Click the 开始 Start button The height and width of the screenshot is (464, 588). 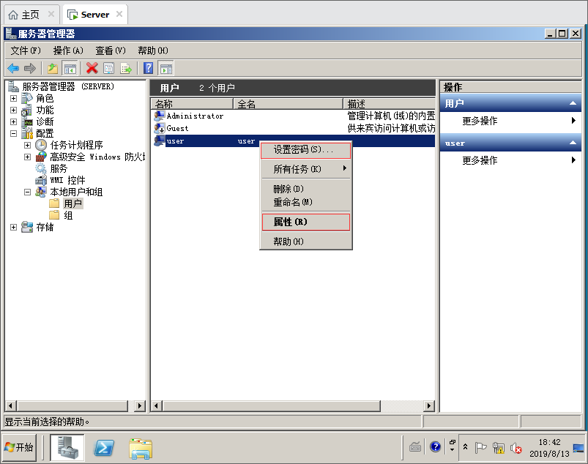click(20, 447)
